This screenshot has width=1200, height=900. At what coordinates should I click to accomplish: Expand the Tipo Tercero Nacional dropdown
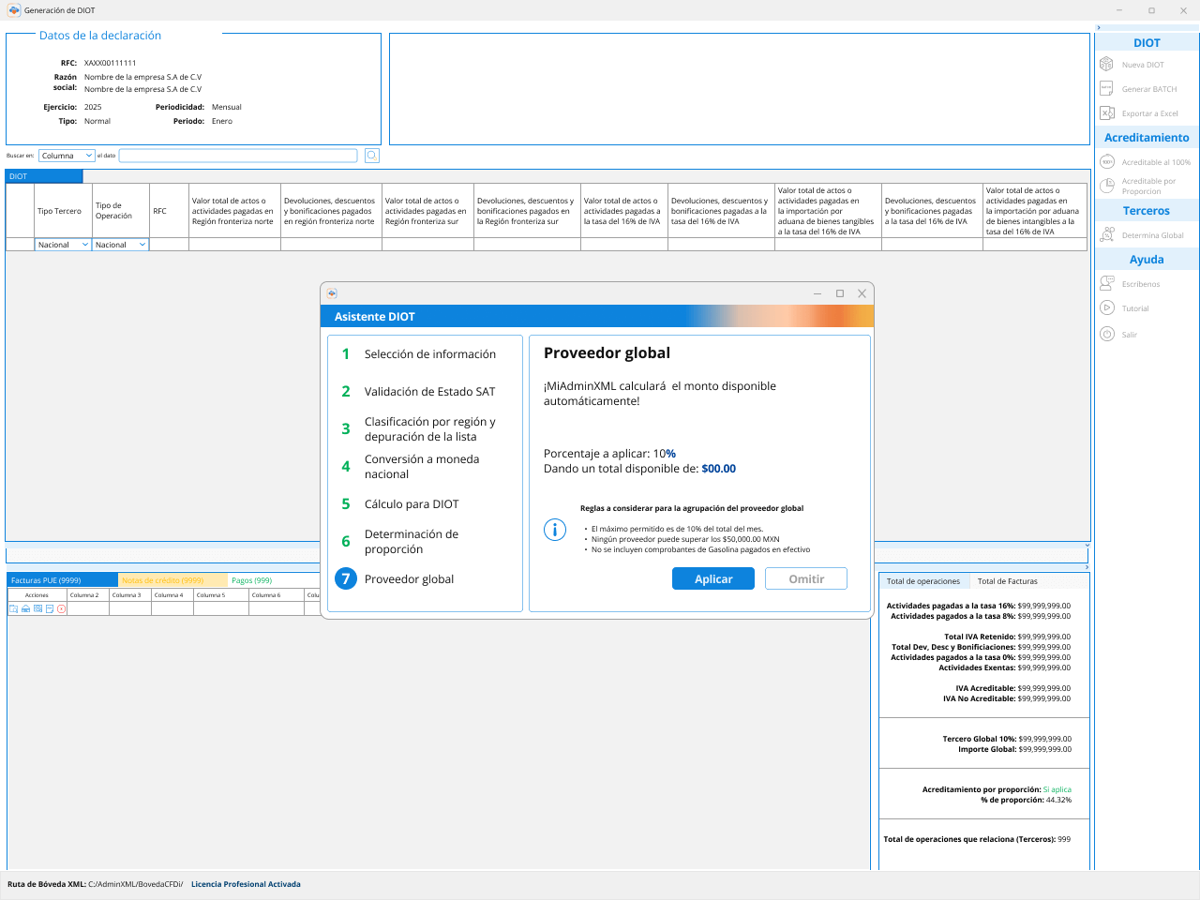point(63,245)
